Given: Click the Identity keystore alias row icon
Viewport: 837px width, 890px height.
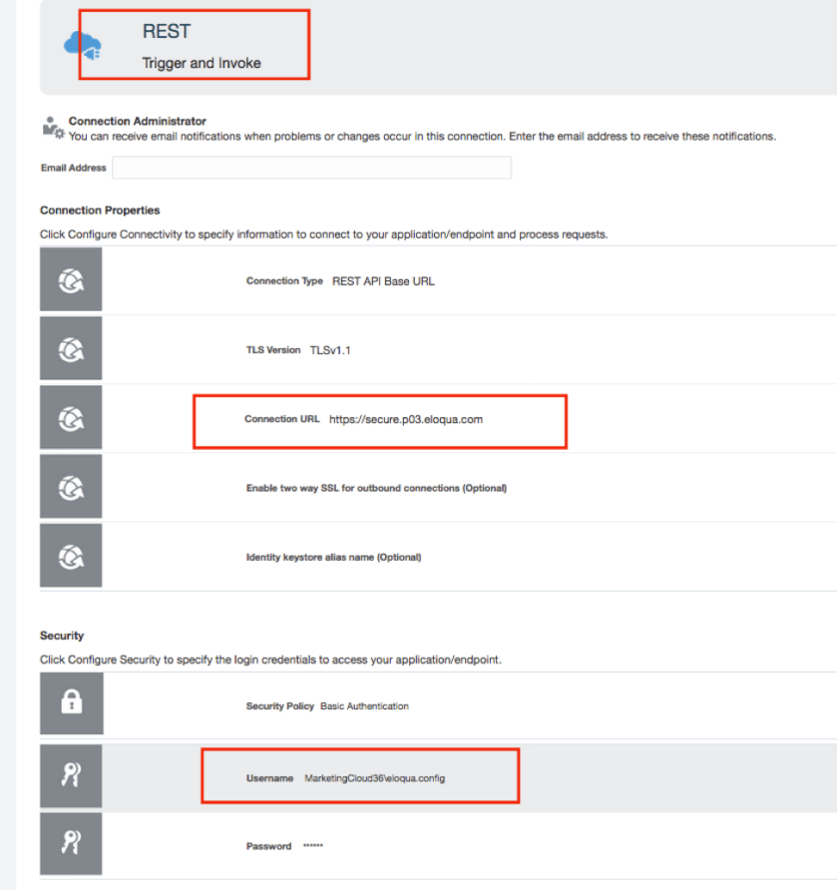Looking at the screenshot, I should pyautogui.click(x=71, y=557).
